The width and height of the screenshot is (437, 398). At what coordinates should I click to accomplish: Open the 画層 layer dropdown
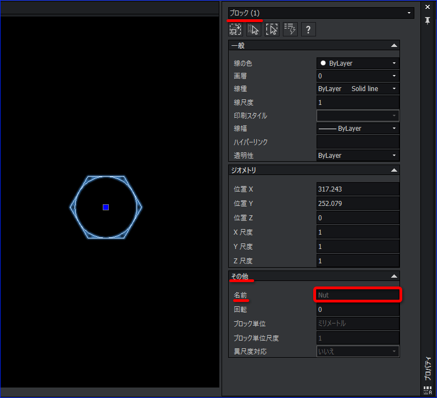[x=358, y=76]
